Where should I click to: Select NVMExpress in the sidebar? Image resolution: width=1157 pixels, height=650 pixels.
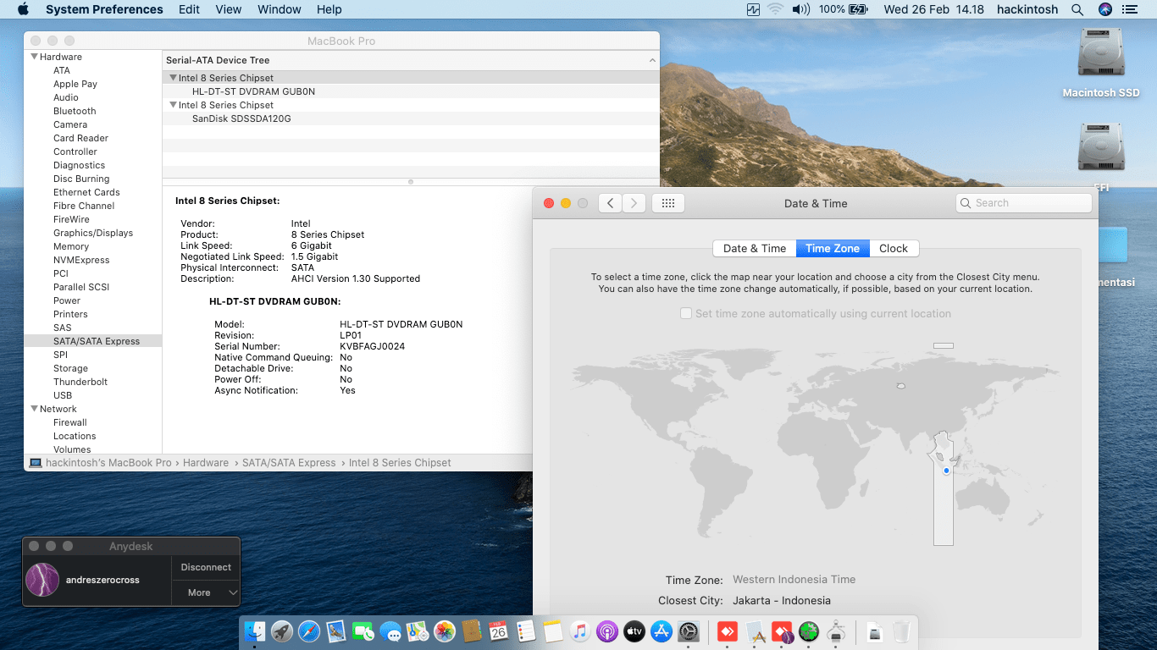tap(81, 260)
